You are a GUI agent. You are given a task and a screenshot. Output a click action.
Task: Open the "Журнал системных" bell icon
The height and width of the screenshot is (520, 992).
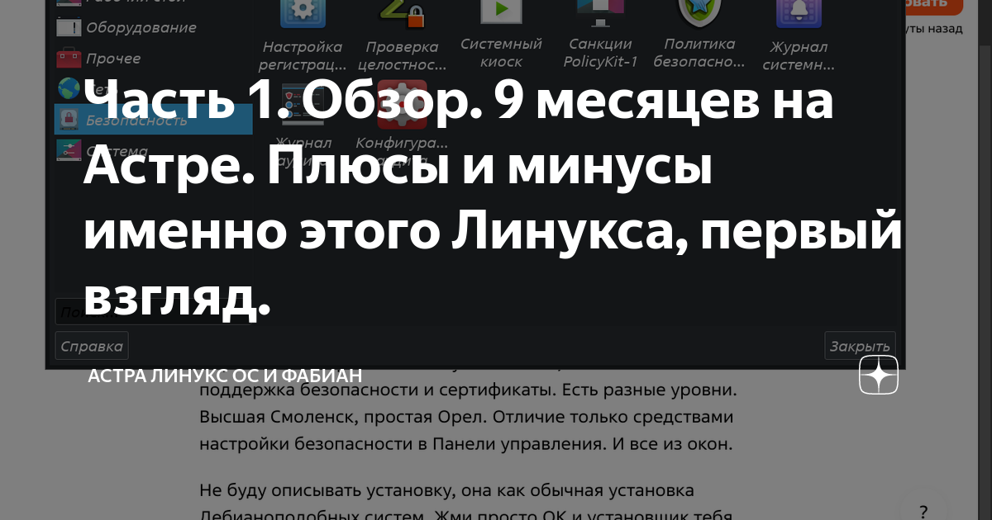(x=799, y=15)
